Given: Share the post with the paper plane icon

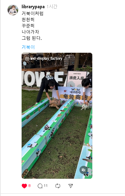Looking at the screenshot, I should tap(71, 186).
